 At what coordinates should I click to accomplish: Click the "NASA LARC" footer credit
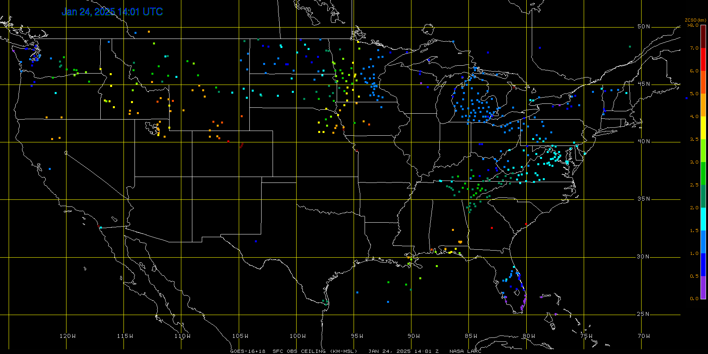465,351
